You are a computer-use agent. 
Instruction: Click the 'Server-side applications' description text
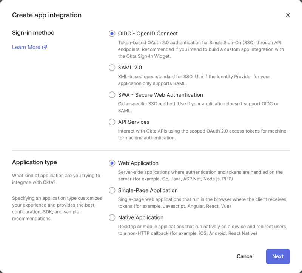click(x=200, y=176)
